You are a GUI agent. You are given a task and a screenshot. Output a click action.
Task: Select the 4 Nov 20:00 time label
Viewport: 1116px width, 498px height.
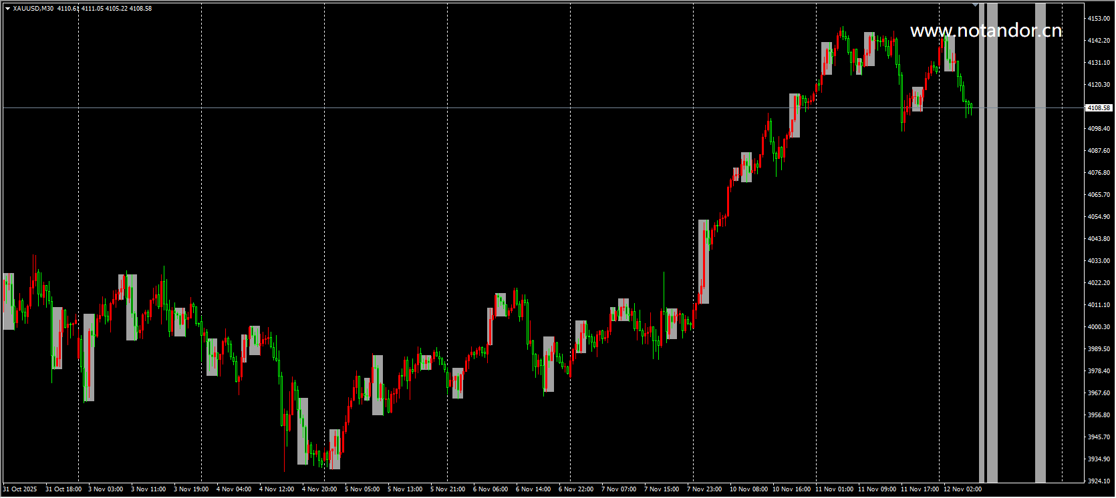319,489
